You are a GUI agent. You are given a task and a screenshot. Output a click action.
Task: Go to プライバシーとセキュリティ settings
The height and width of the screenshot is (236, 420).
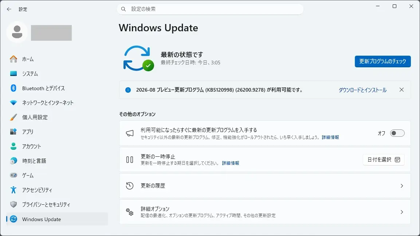coord(57,204)
